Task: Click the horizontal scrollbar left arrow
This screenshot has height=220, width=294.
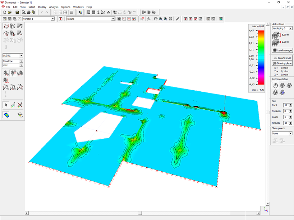Action: pyautogui.click(x=27, y=213)
